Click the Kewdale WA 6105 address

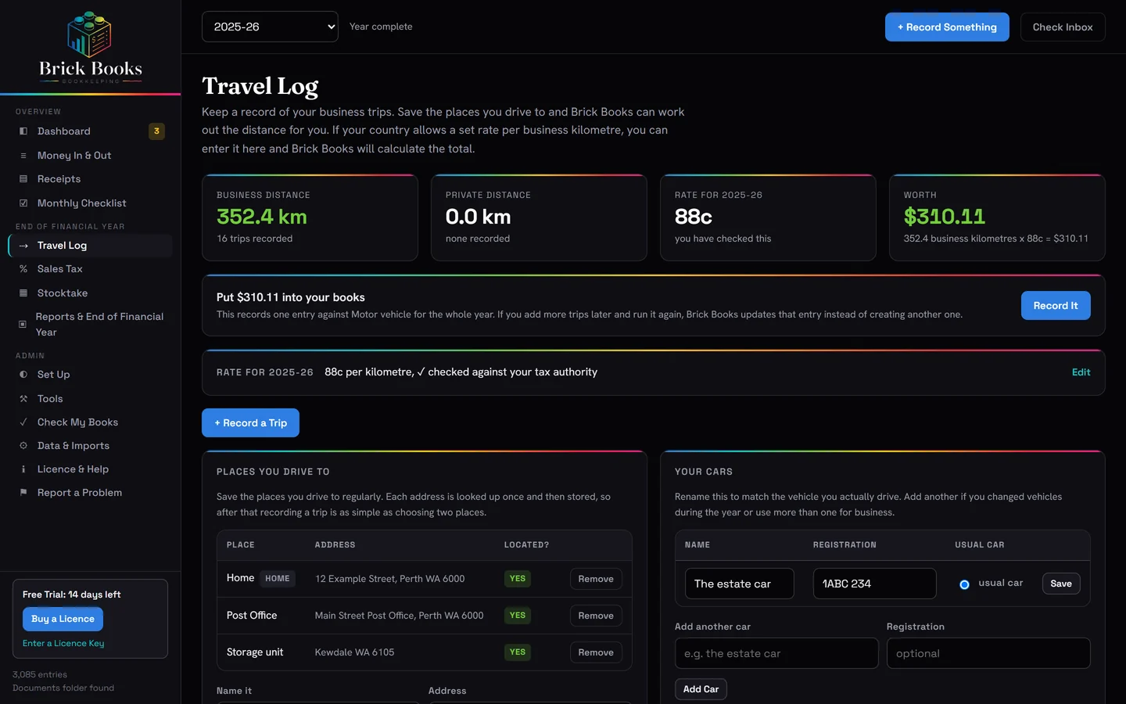pos(354,652)
